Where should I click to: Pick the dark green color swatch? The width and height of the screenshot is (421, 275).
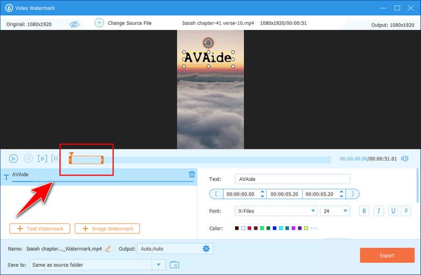(268, 228)
